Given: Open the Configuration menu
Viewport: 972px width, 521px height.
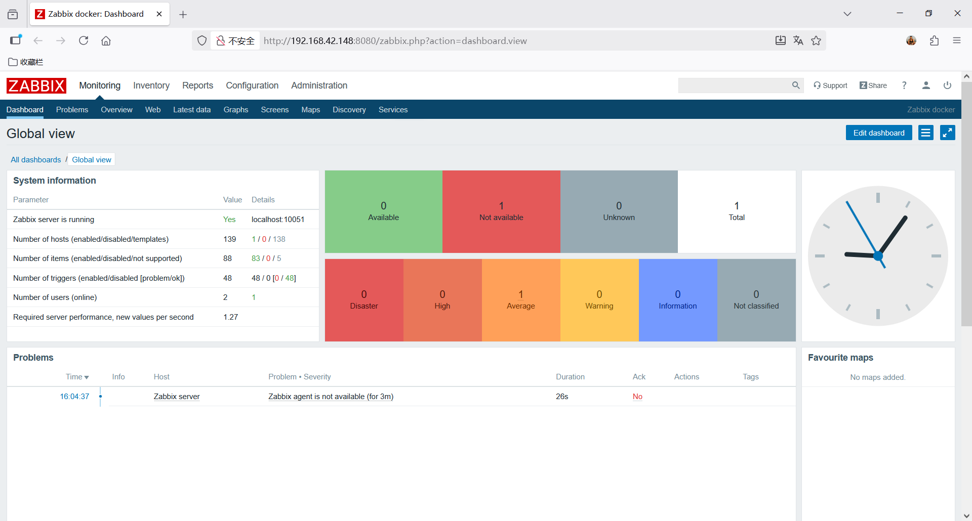Looking at the screenshot, I should pyautogui.click(x=252, y=85).
